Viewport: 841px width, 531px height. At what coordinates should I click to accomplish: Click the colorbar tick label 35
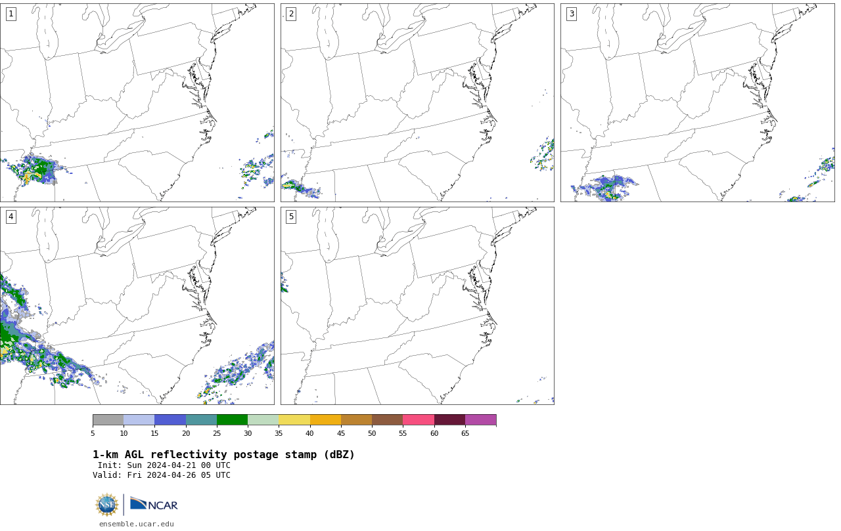click(x=279, y=433)
